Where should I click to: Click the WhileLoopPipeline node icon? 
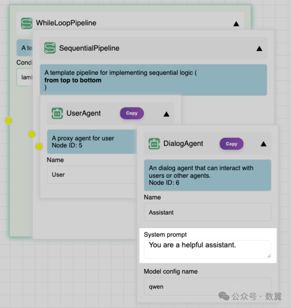coord(27,23)
